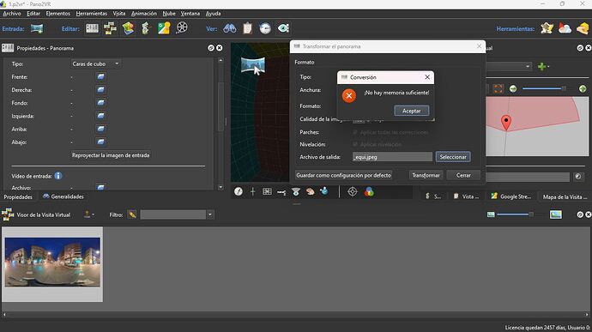Click the green plus add icon near the map dropdown
Screen dimensions: 592x332
542,66
